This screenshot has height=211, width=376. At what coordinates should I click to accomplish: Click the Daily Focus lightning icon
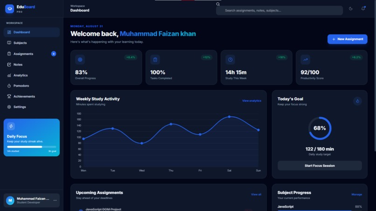pyautogui.click(x=11, y=126)
